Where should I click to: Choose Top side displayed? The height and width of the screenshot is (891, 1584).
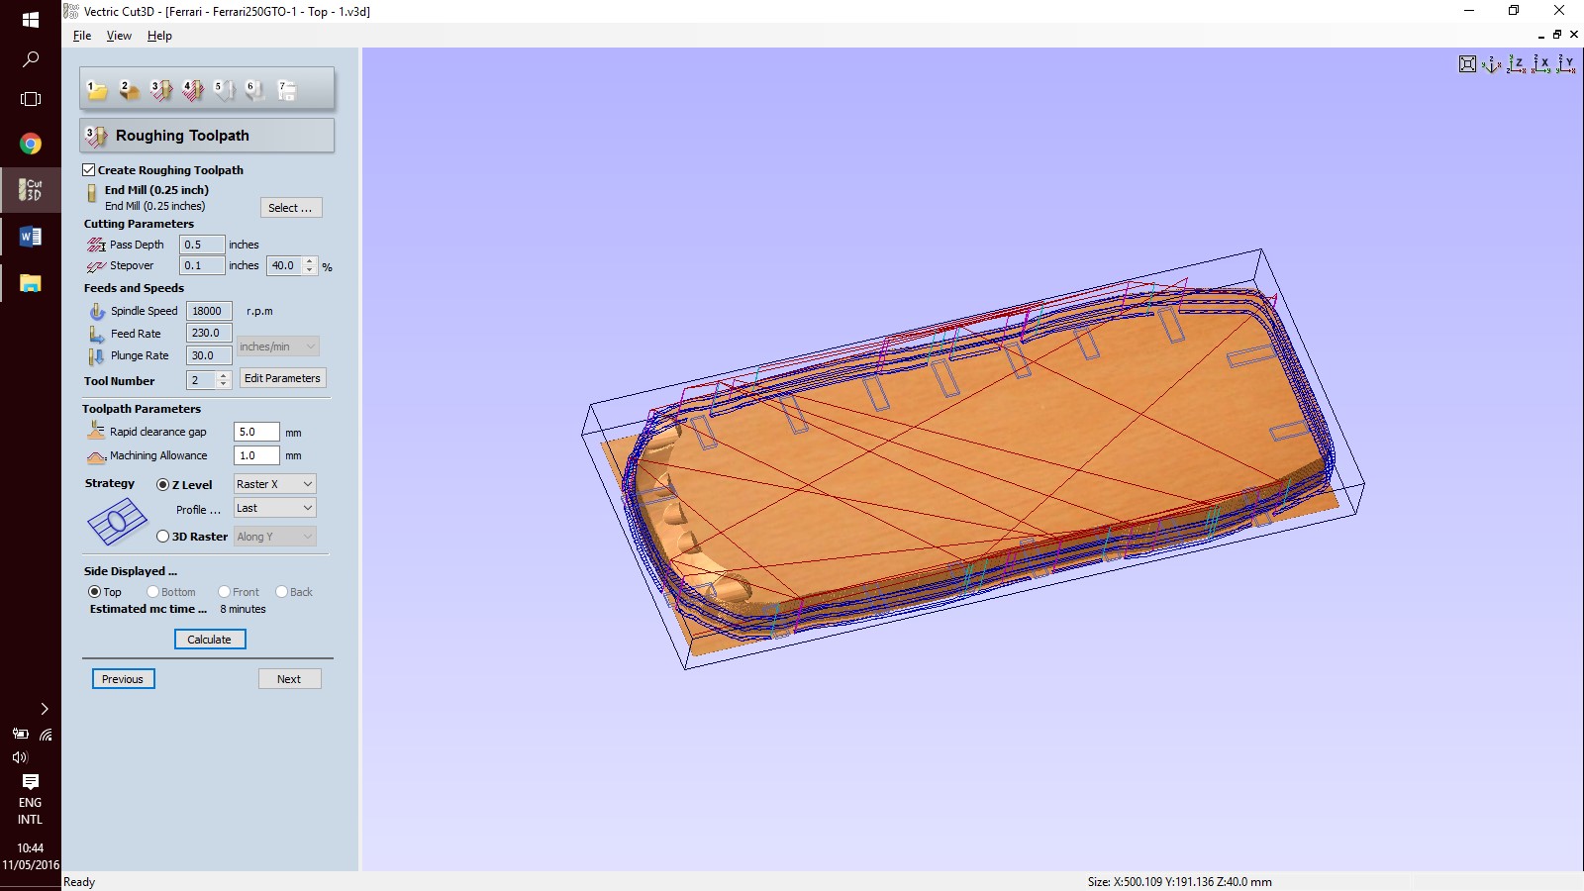click(x=95, y=592)
